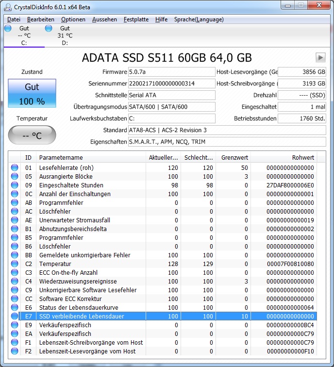
Task: Click the Betriebsstunden value 1760 Std.
Action: (301, 118)
